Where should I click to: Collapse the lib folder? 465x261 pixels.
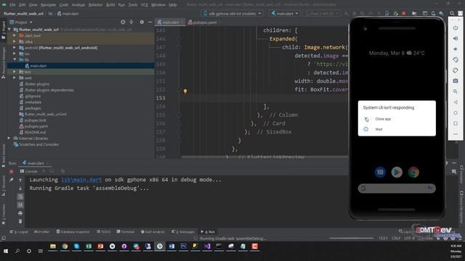(x=15, y=59)
